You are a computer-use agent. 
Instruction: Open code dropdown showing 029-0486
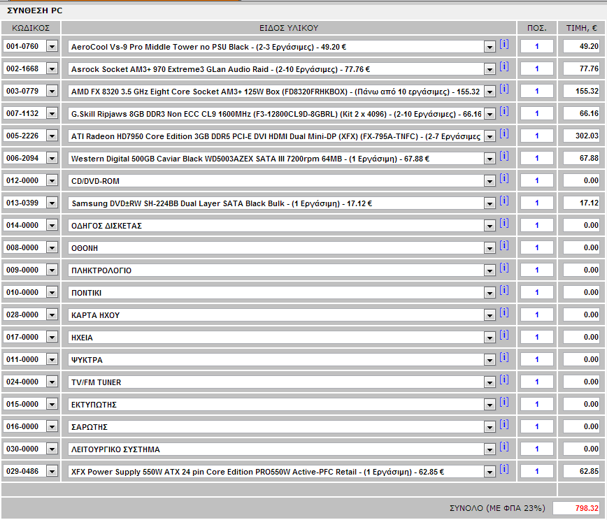[x=52, y=472]
